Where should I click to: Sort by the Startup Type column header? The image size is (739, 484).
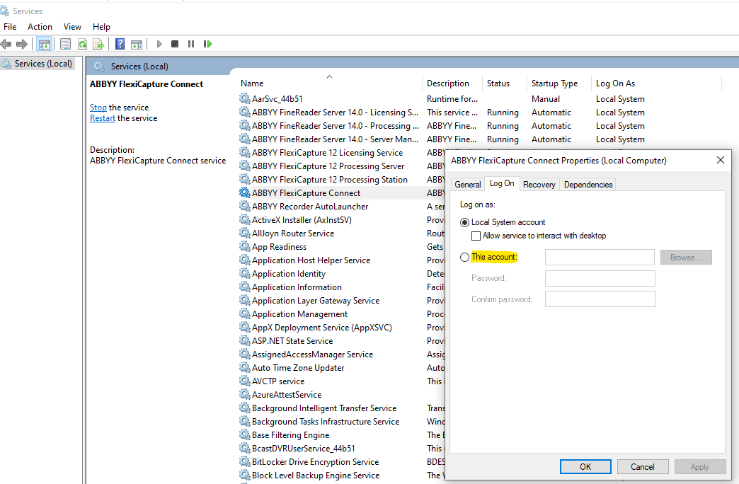click(x=558, y=83)
